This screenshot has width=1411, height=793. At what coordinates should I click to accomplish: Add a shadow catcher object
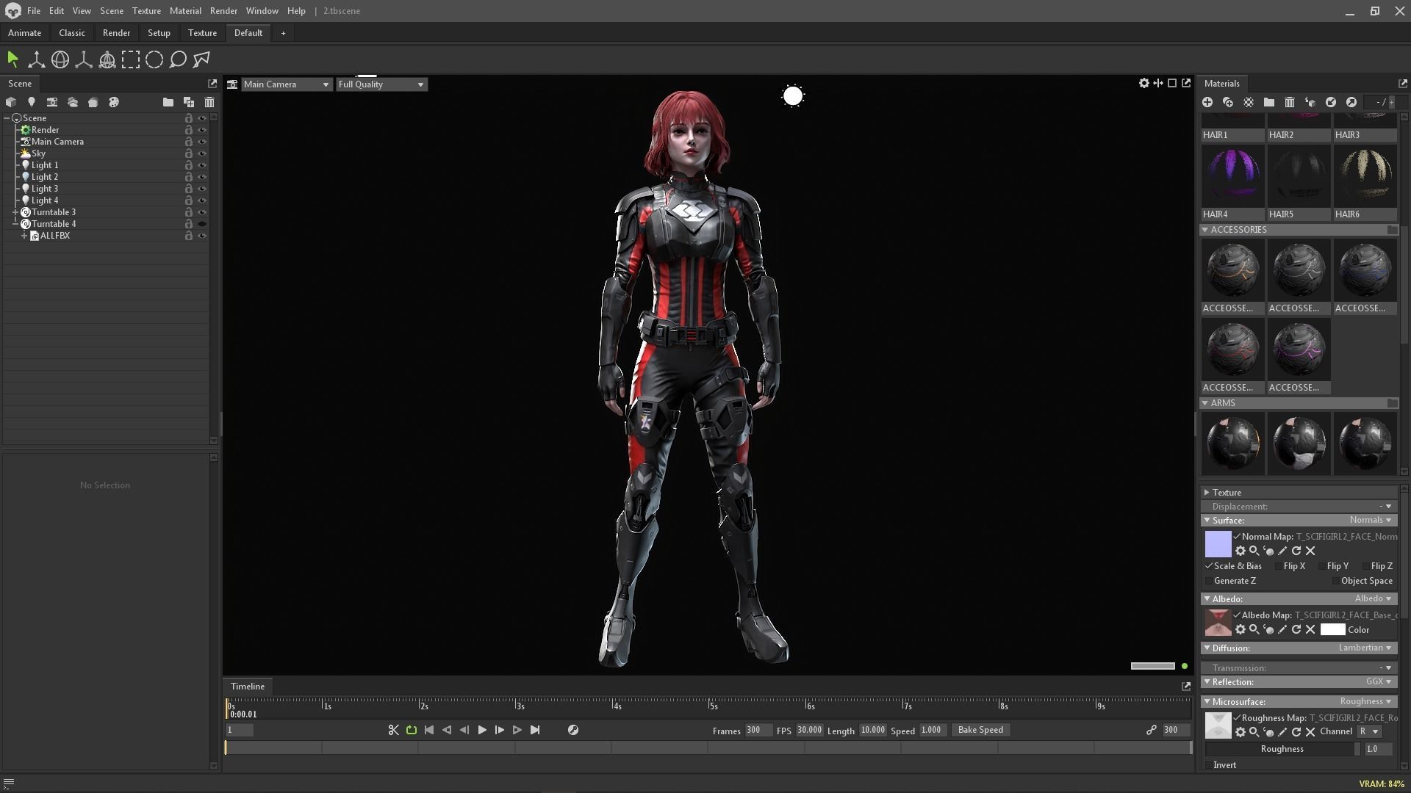click(93, 102)
